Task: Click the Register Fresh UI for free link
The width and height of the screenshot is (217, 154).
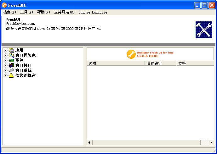Action: (x=155, y=52)
